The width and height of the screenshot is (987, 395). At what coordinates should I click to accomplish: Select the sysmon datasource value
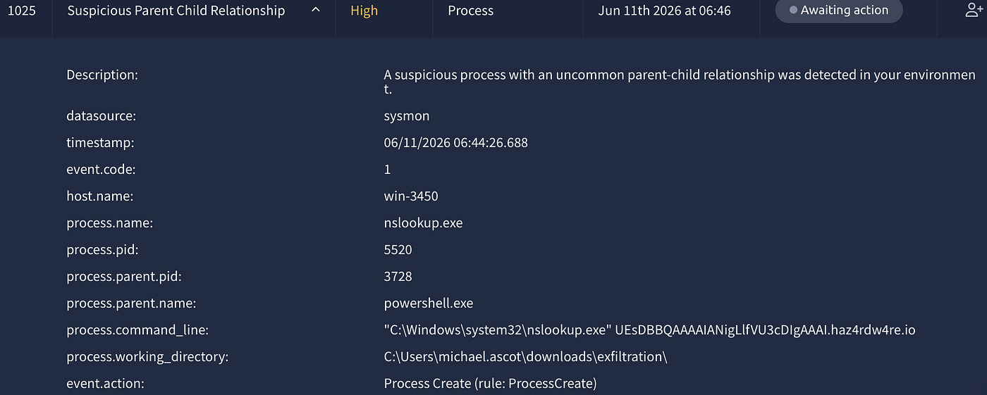tap(407, 116)
